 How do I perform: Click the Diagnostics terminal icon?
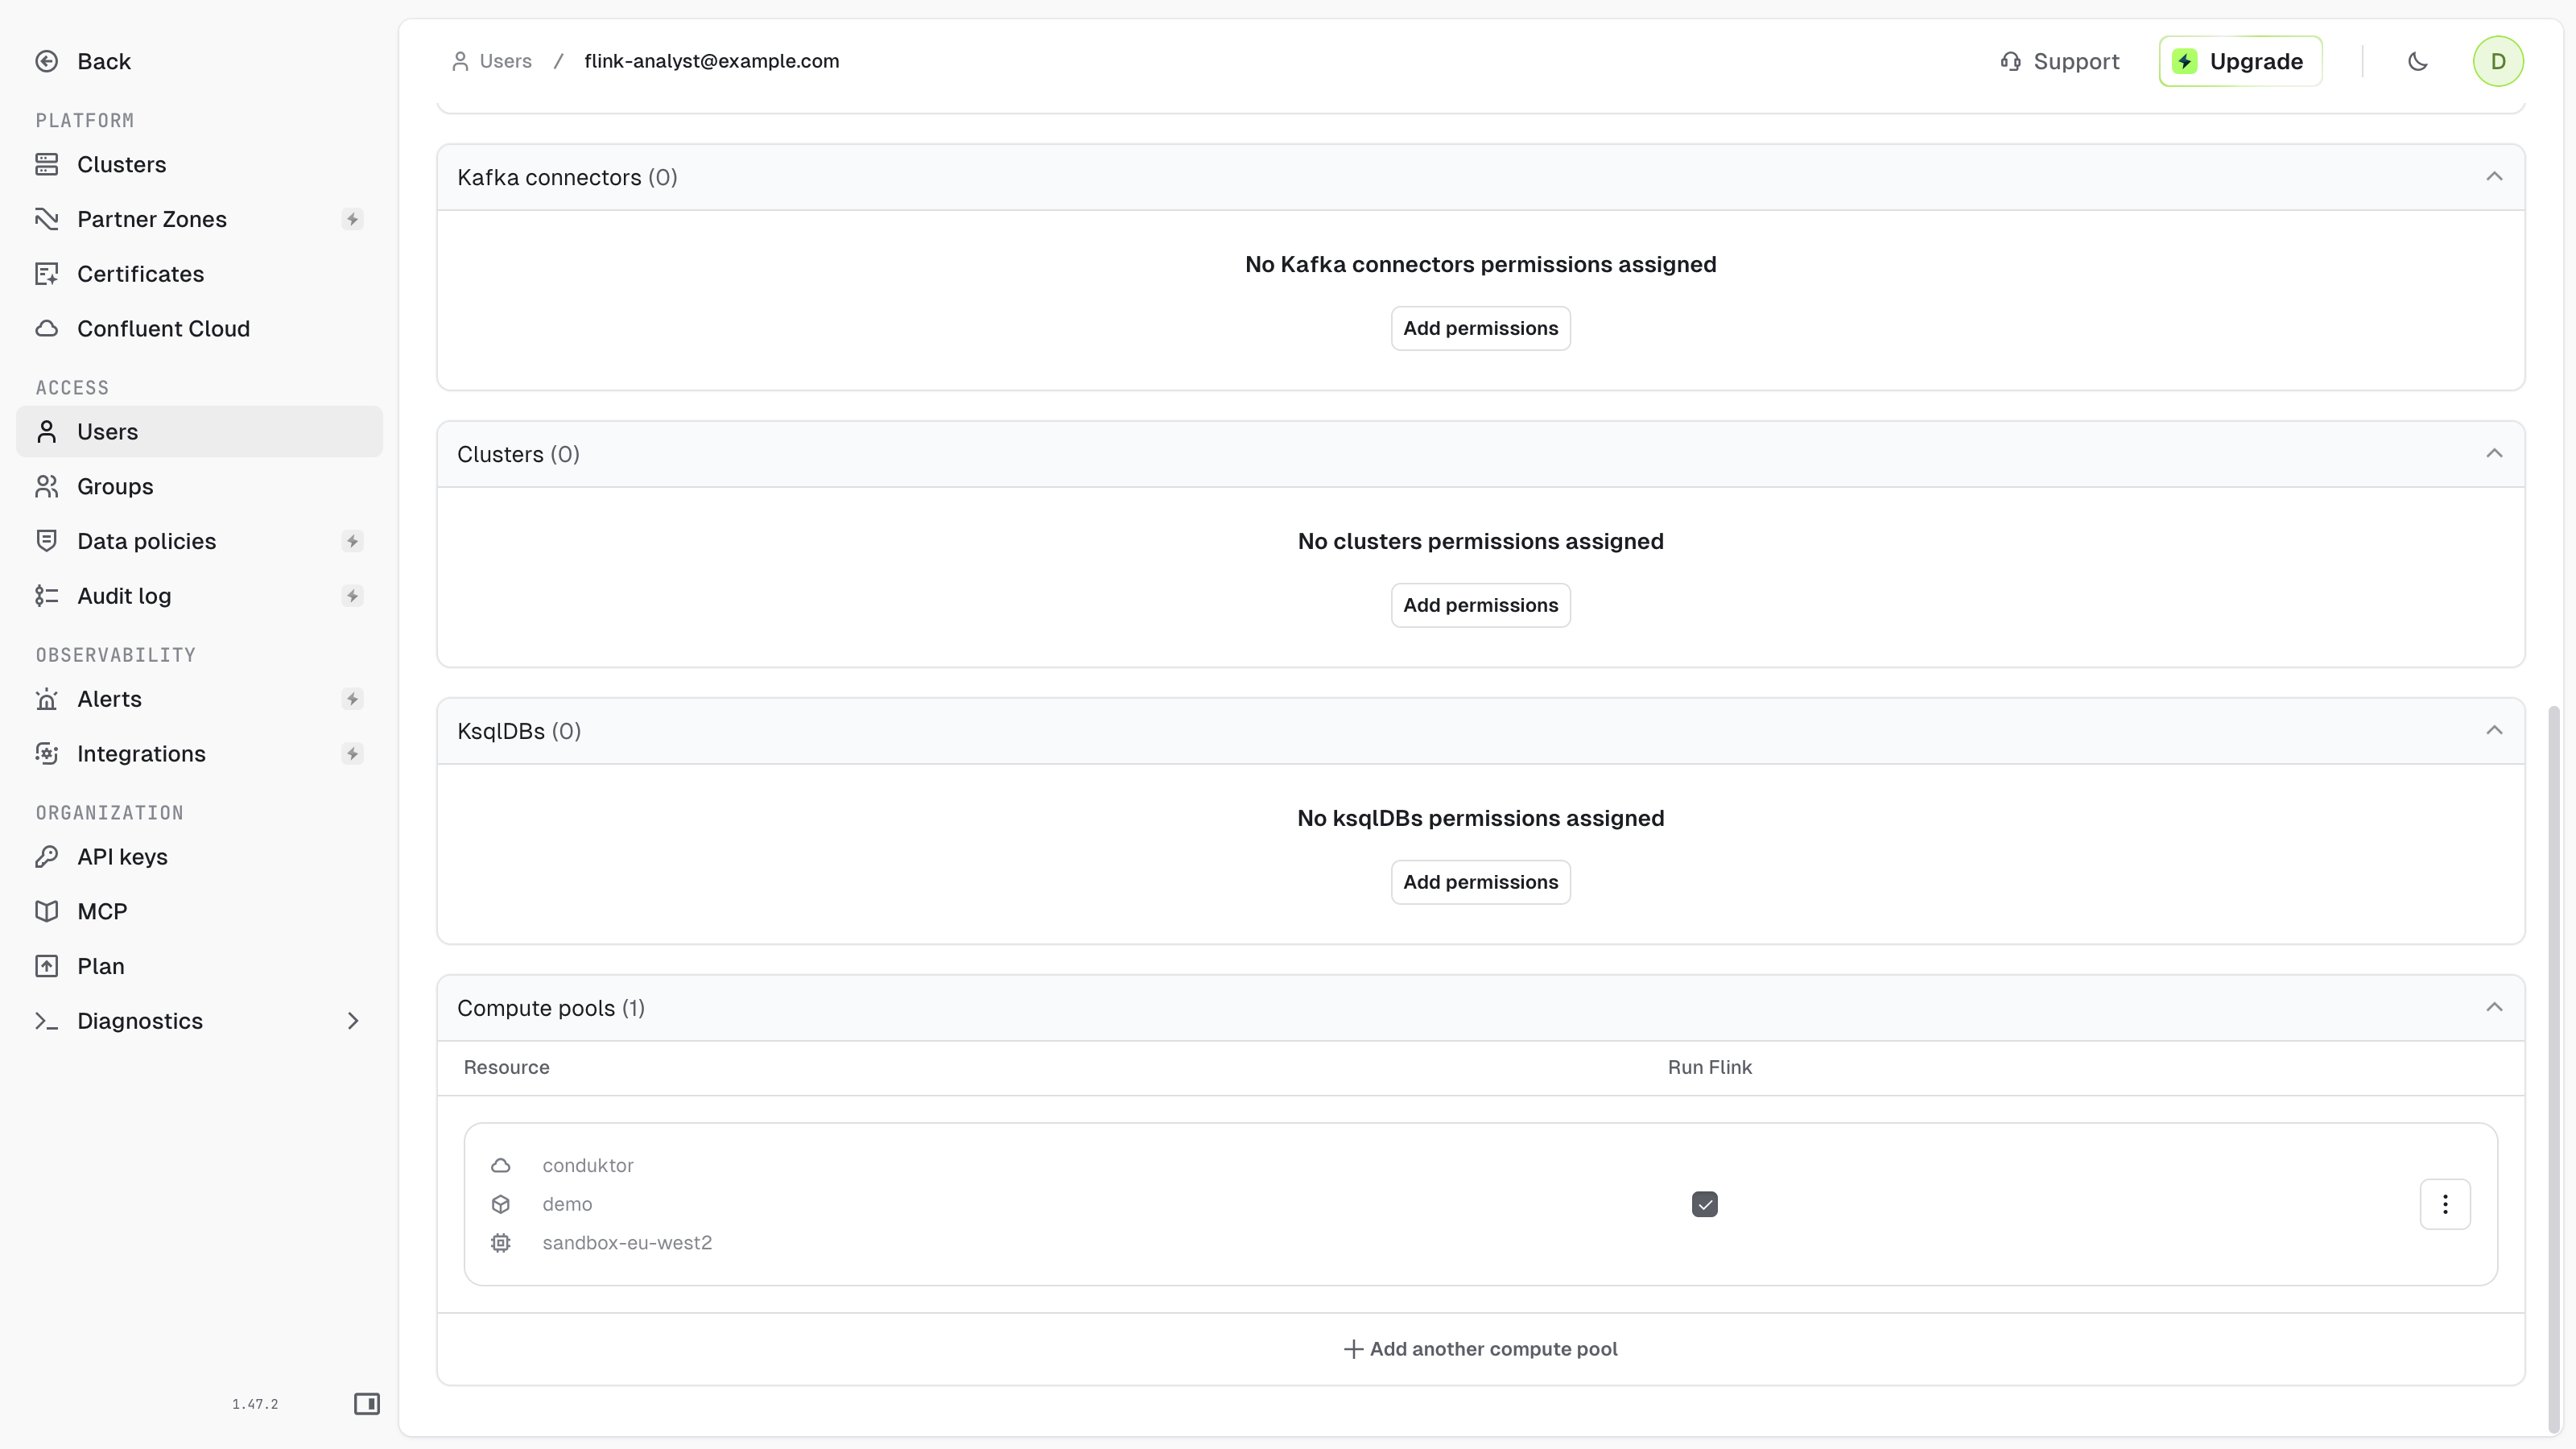click(x=46, y=1021)
